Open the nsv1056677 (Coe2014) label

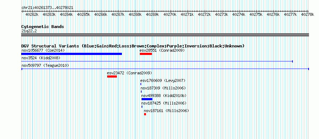43,50
